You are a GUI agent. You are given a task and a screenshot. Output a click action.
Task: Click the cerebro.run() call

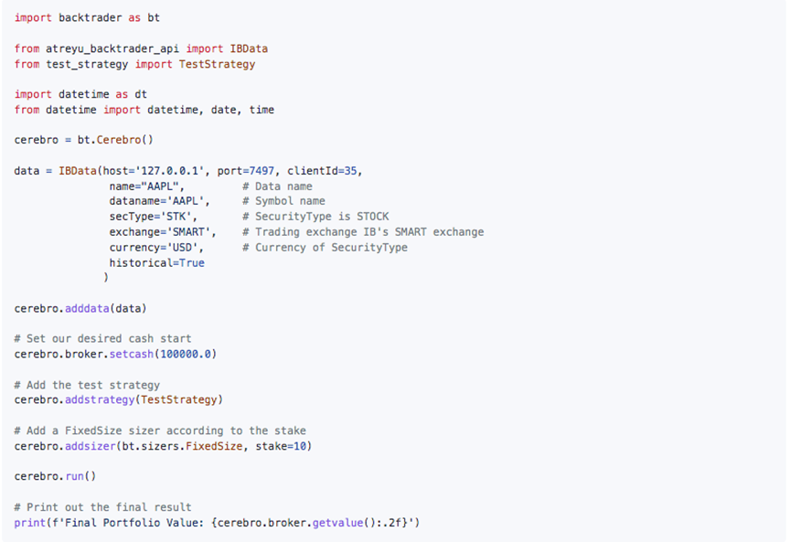click(55, 476)
